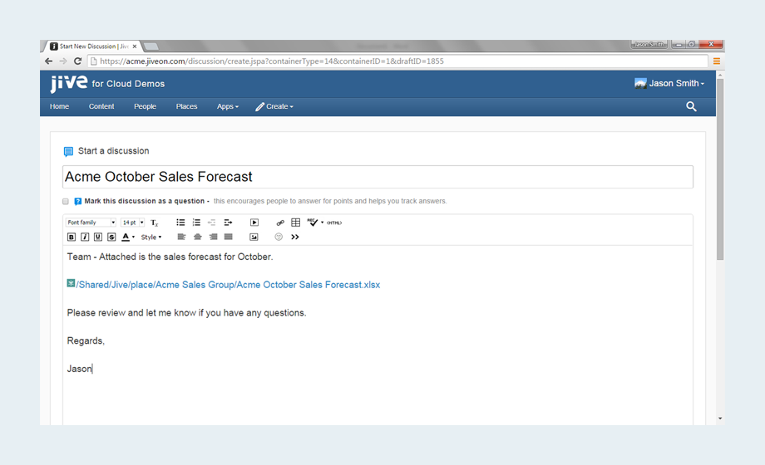Apply italic formatting button

(85, 237)
